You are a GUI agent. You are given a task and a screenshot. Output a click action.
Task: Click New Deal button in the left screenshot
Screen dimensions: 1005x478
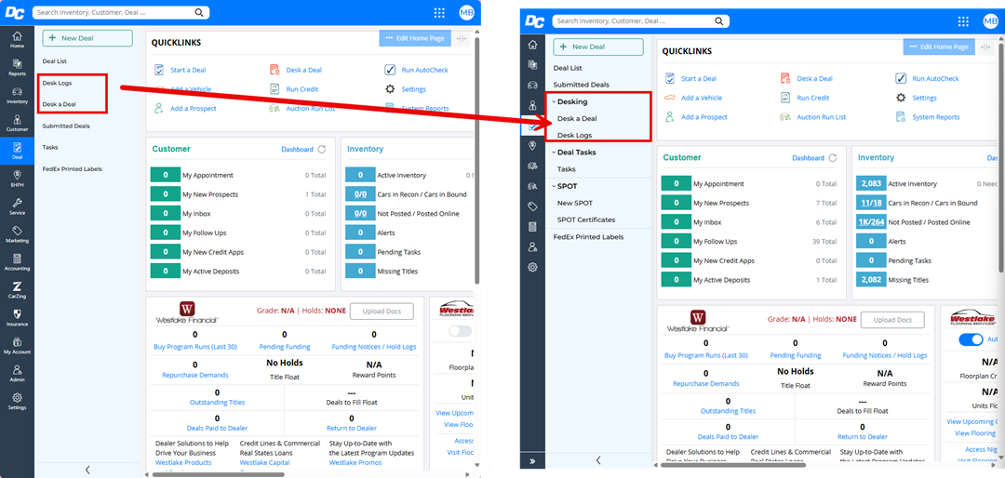point(87,38)
